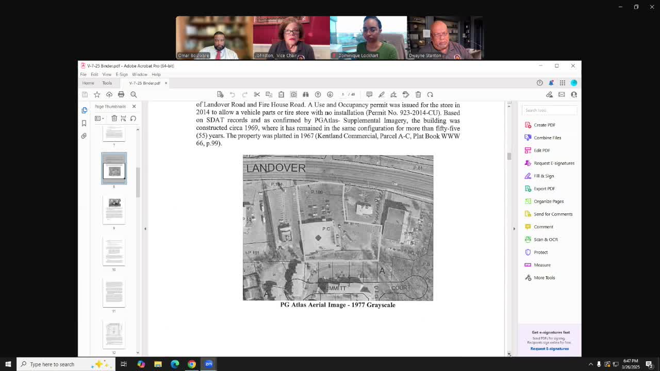Click the take snapshot camera icon
660x371 pixels.
pos(293,94)
